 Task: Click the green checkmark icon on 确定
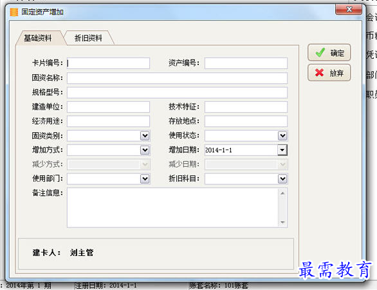pos(320,52)
